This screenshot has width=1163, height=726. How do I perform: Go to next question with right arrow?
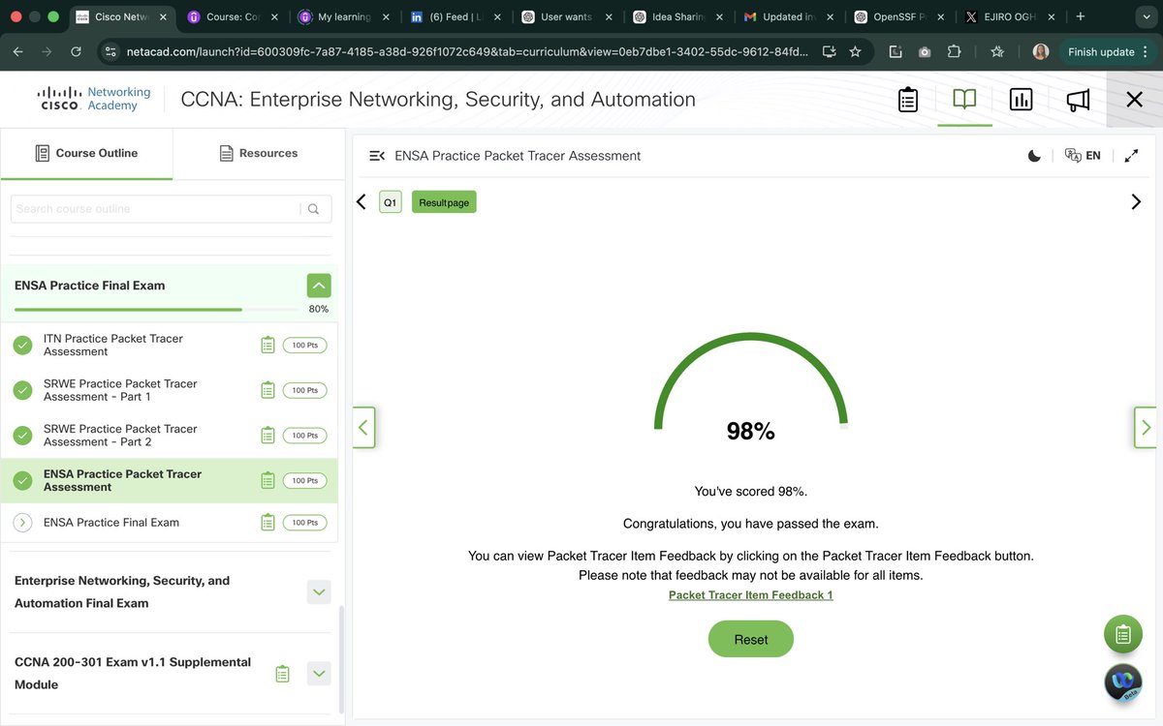coord(1136,201)
